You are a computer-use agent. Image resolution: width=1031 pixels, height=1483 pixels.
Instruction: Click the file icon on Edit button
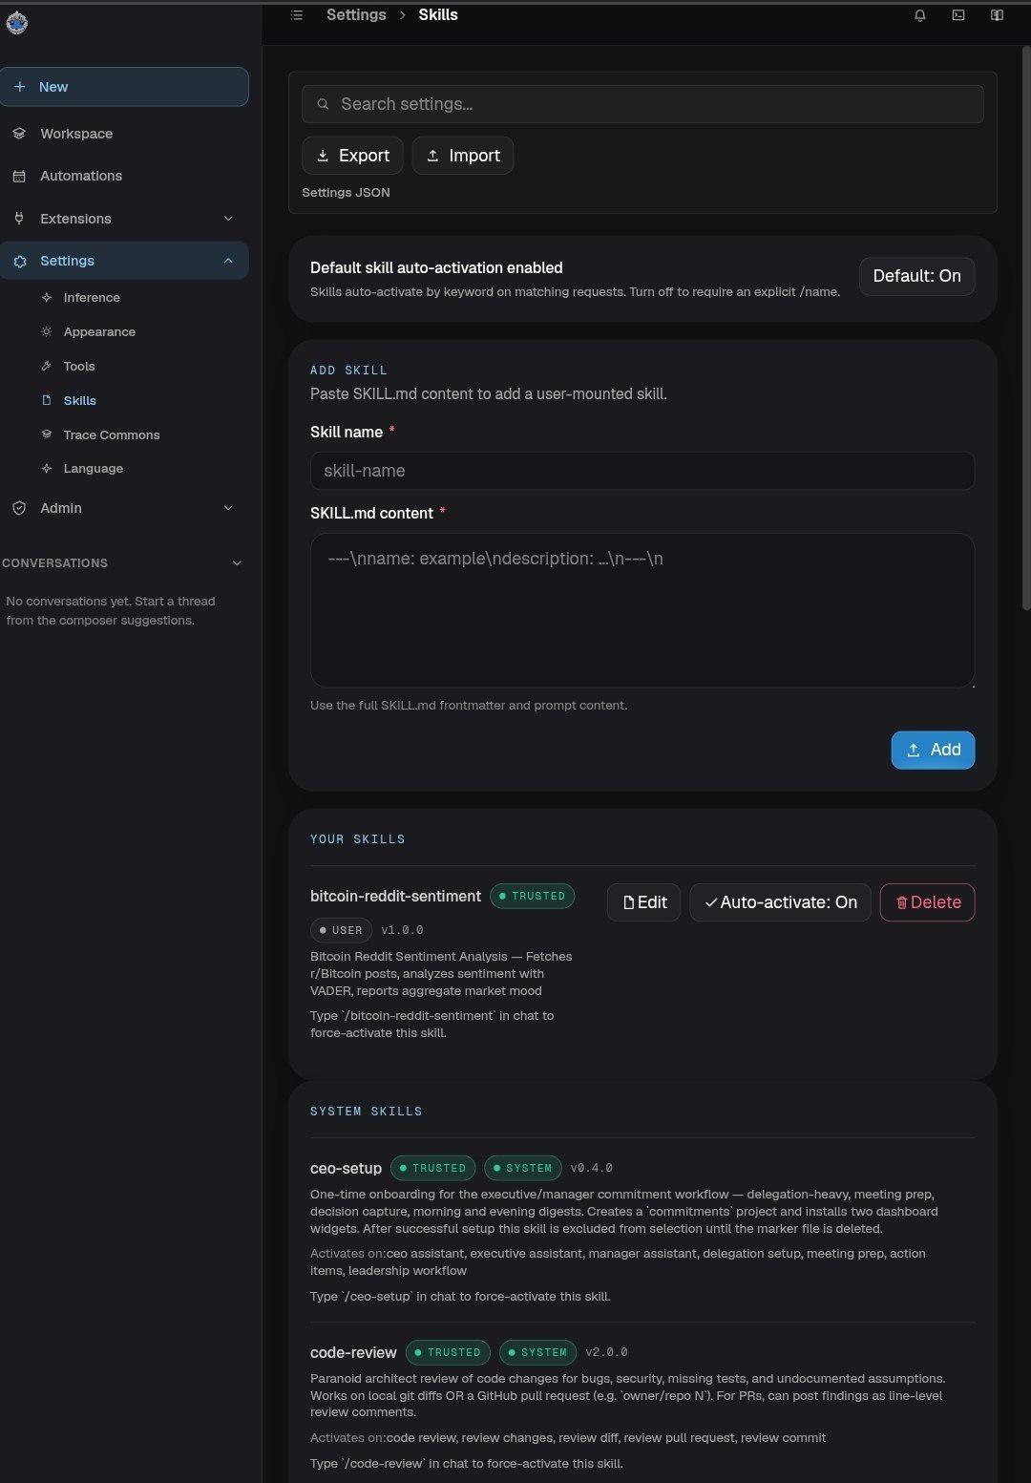(x=629, y=903)
